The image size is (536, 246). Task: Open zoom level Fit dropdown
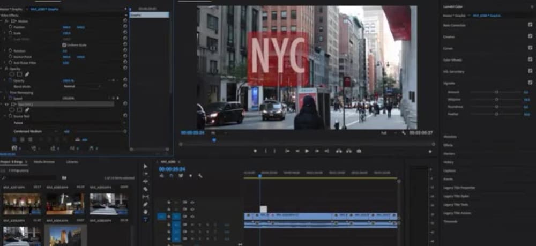[x=218, y=133]
